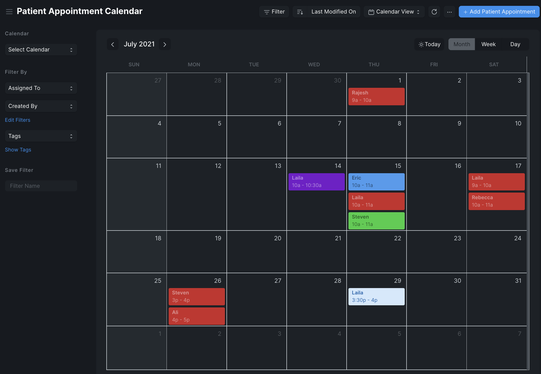Select June 30 greyed day number
The width and height of the screenshot is (541, 374).
[338, 81]
